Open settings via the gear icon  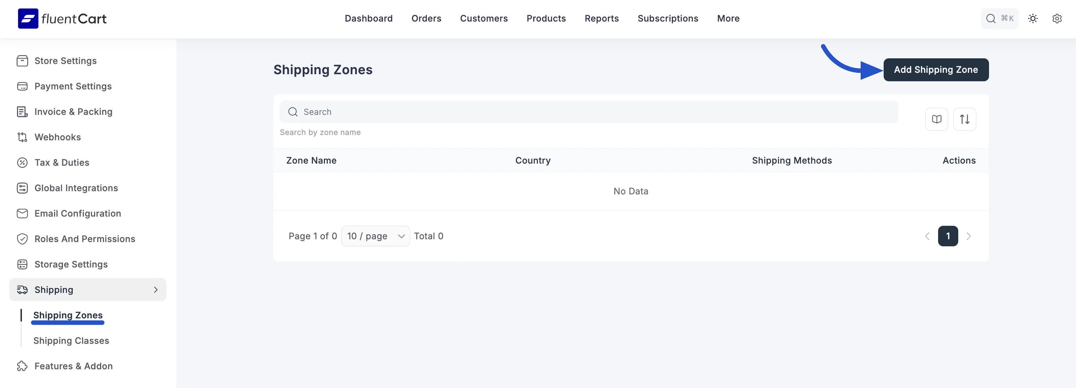click(x=1057, y=18)
